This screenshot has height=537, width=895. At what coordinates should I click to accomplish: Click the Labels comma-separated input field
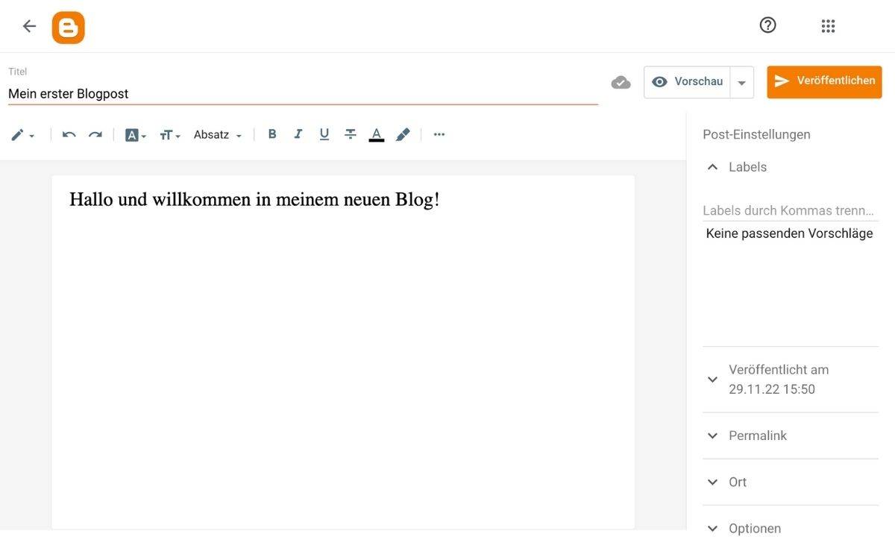click(791, 211)
